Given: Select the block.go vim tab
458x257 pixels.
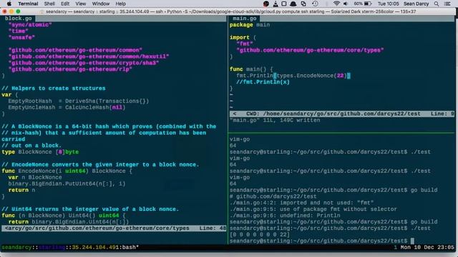Looking at the screenshot, I should [x=18, y=19].
